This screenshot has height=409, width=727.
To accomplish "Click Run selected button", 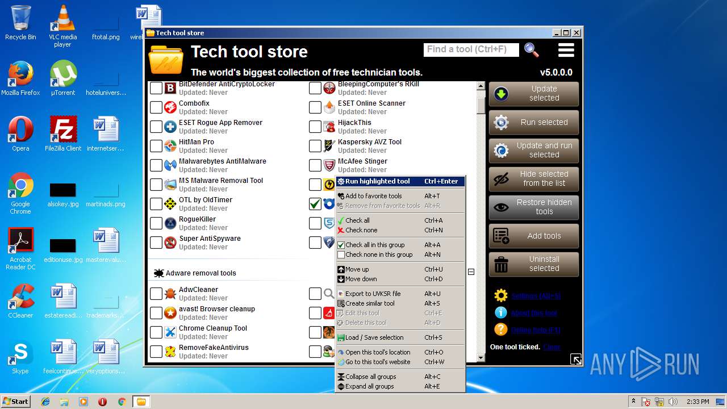I will (534, 122).
